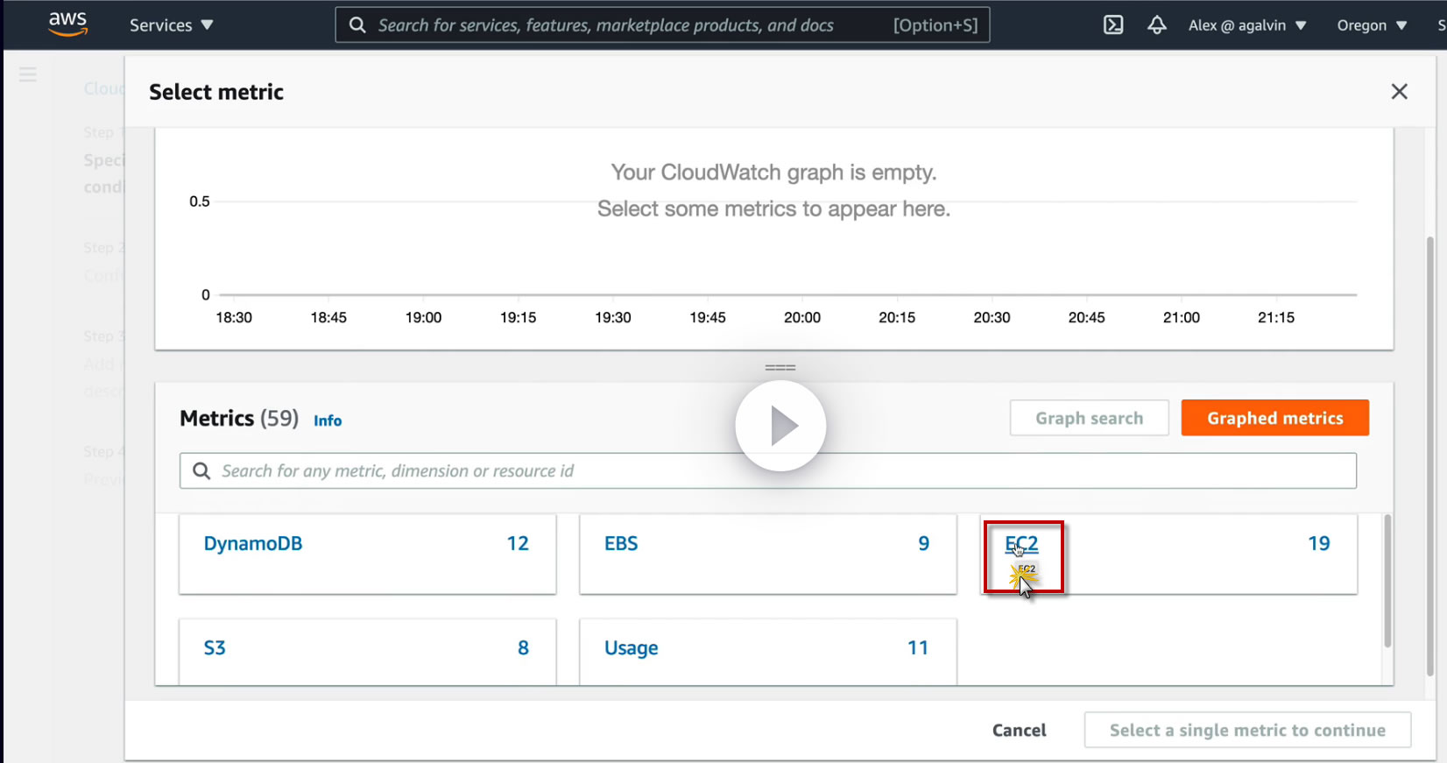Click the AWS logo home icon
This screenshot has width=1447, height=763.
coord(67,25)
